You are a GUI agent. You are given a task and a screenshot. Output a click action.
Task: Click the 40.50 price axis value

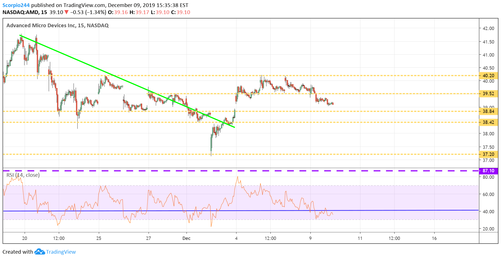click(x=488, y=68)
